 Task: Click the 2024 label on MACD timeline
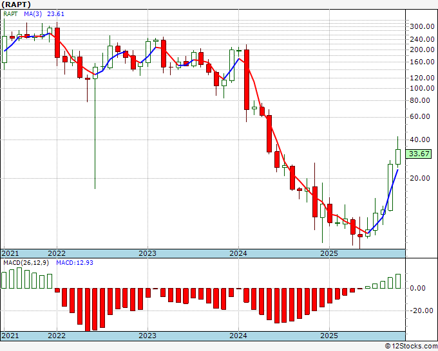(x=238, y=336)
